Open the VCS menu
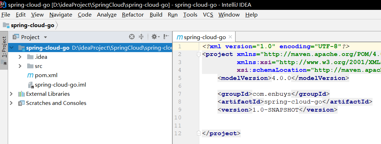 pos(208,15)
